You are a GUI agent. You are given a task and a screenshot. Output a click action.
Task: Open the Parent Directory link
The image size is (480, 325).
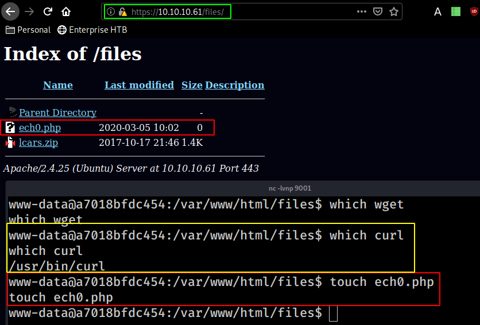[x=57, y=113]
